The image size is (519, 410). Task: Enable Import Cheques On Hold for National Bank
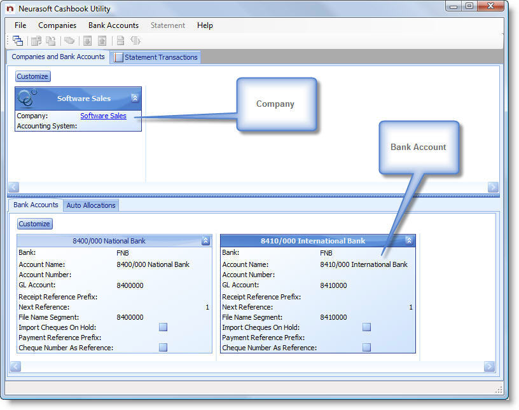click(163, 327)
